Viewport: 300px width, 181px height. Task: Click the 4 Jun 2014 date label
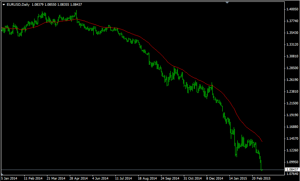pyautogui.click(x=100, y=178)
